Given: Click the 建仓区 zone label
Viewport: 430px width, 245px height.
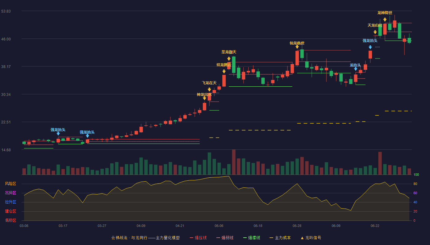Looking at the screenshot, I should click(11, 211).
